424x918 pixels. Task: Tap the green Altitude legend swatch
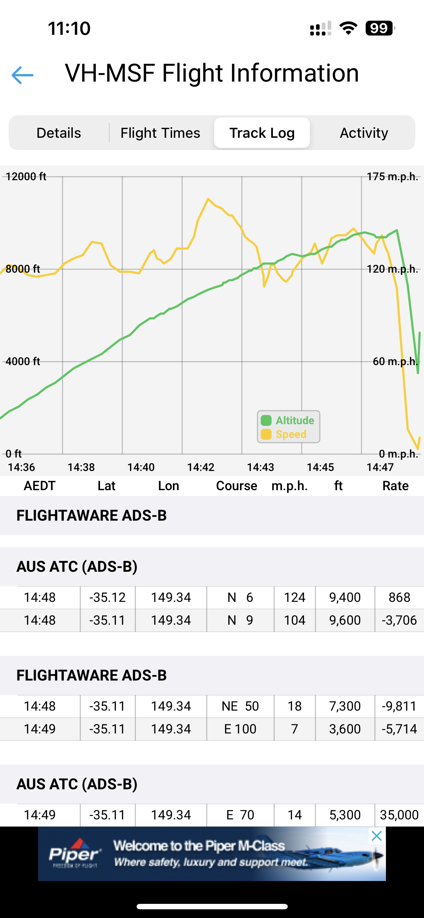(x=266, y=420)
